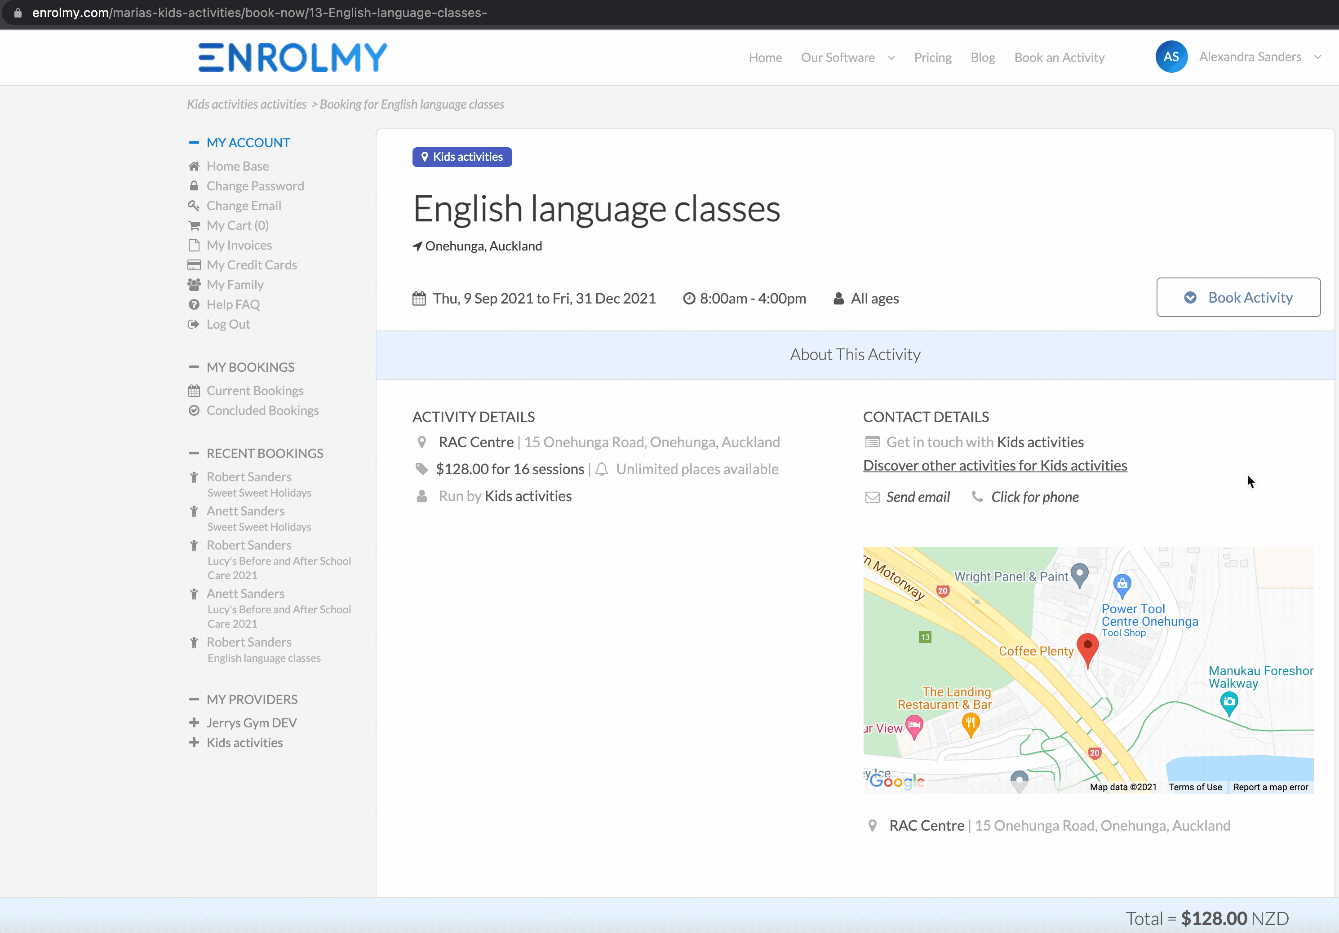Click the My Invoices document icon
The height and width of the screenshot is (933, 1339).
pos(194,245)
